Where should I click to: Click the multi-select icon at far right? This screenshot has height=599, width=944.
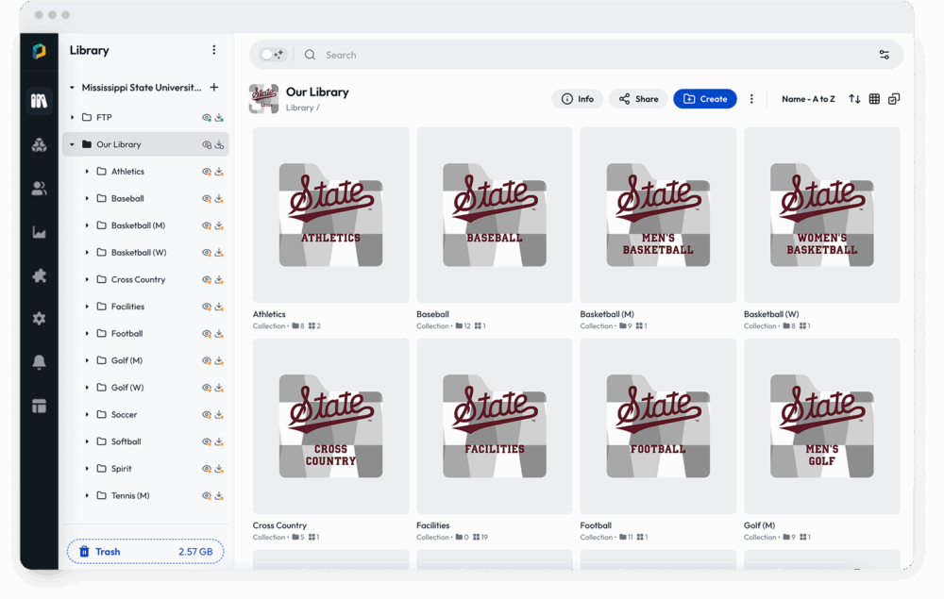894,99
